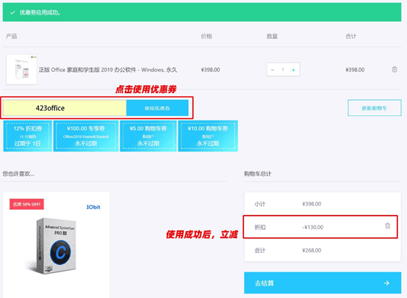Image resolution: width=407 pixels, height=298 pixels.
Task: Decrease quantity with the minus button
Action: point(273,70)
